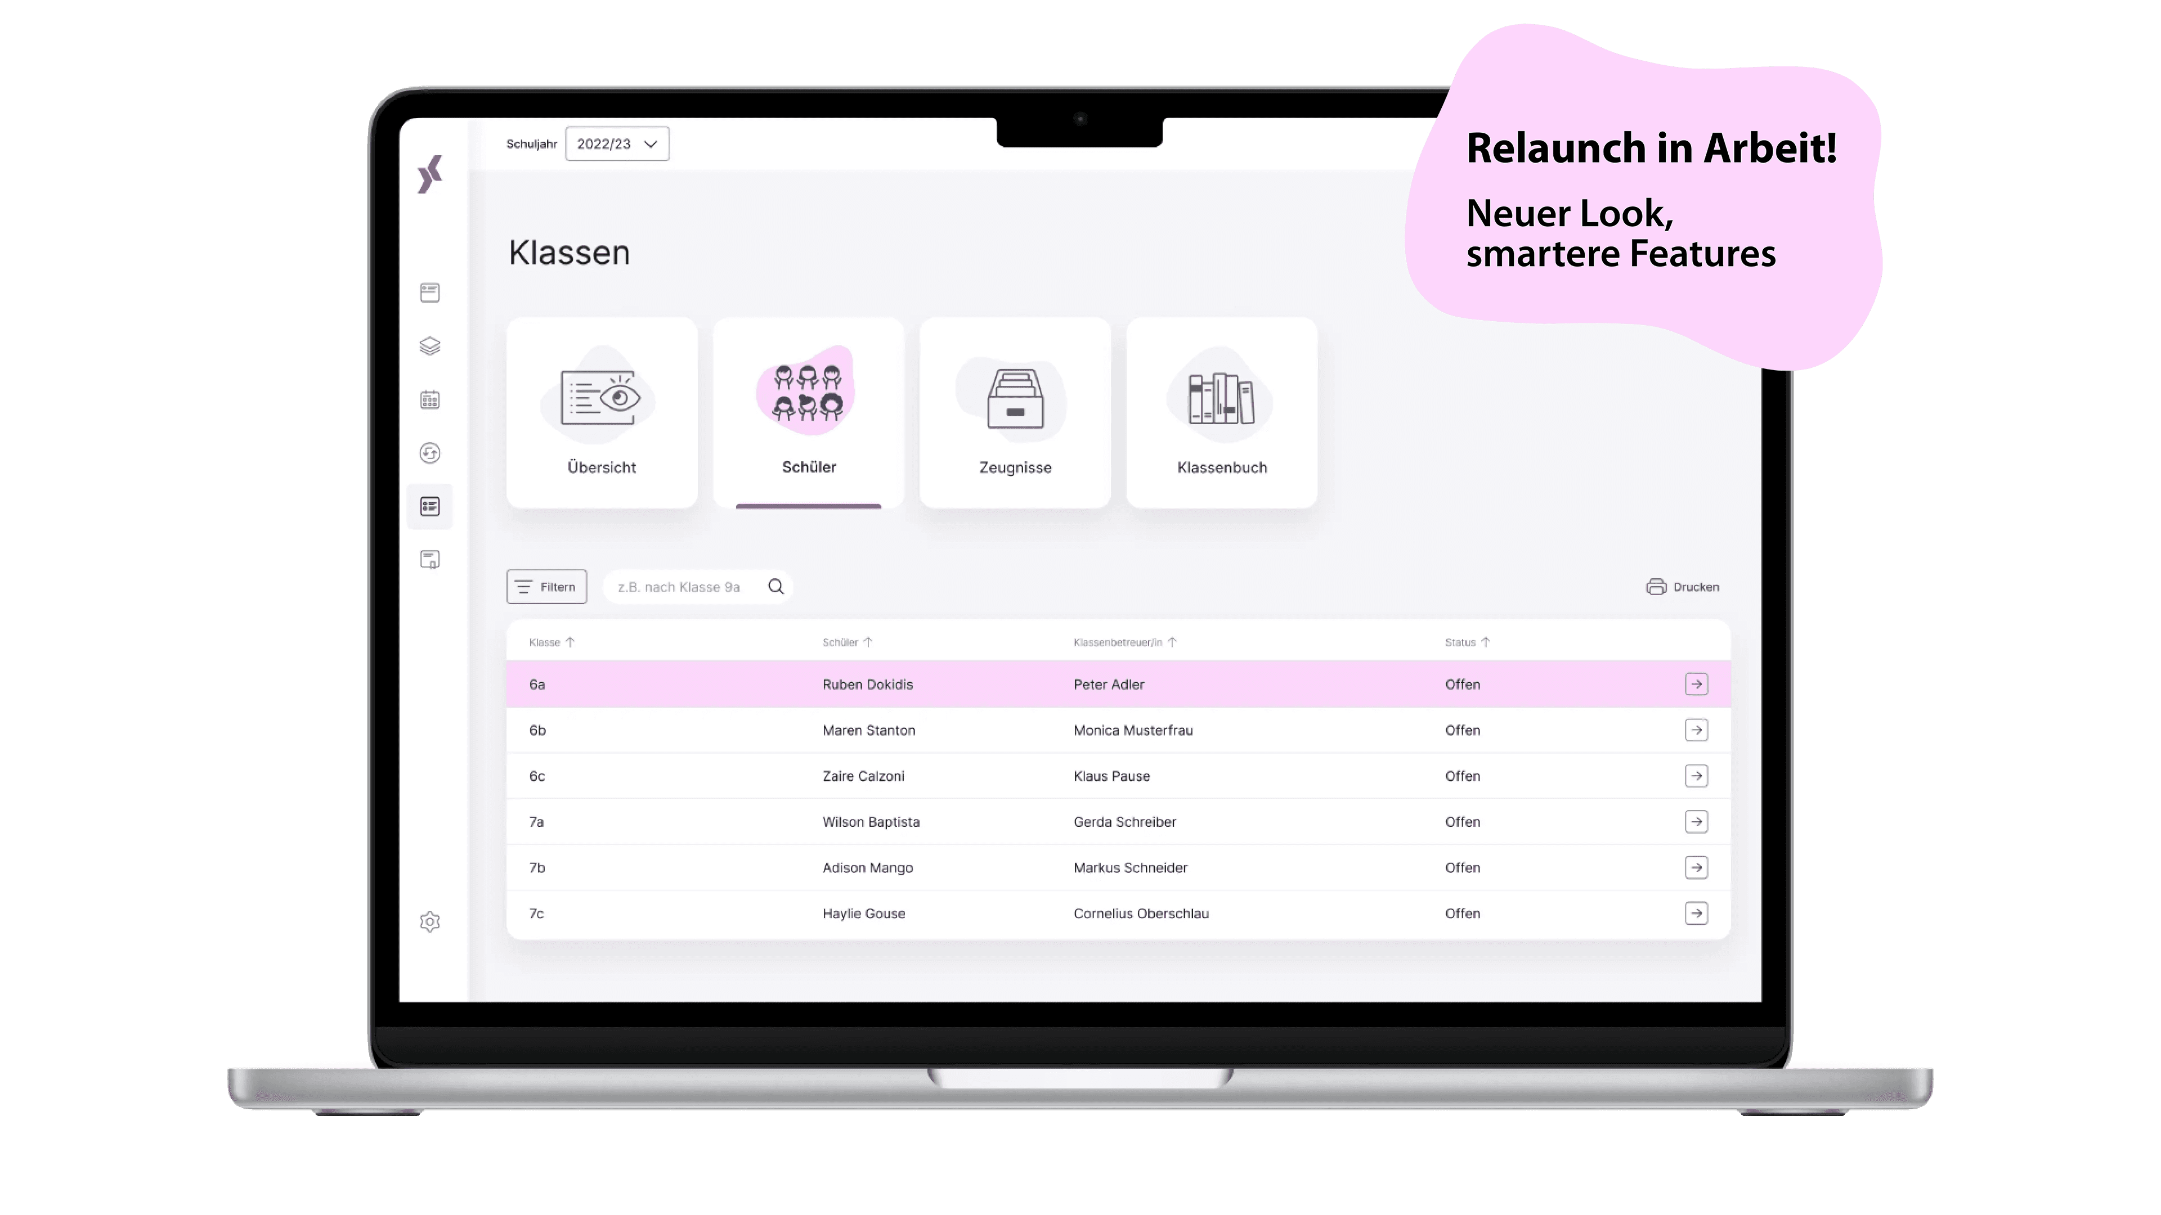The width and height of the screenshot is (2161, 1215).
Task: Toggle sort direction on the Klasse column
Action: point(571,641)
